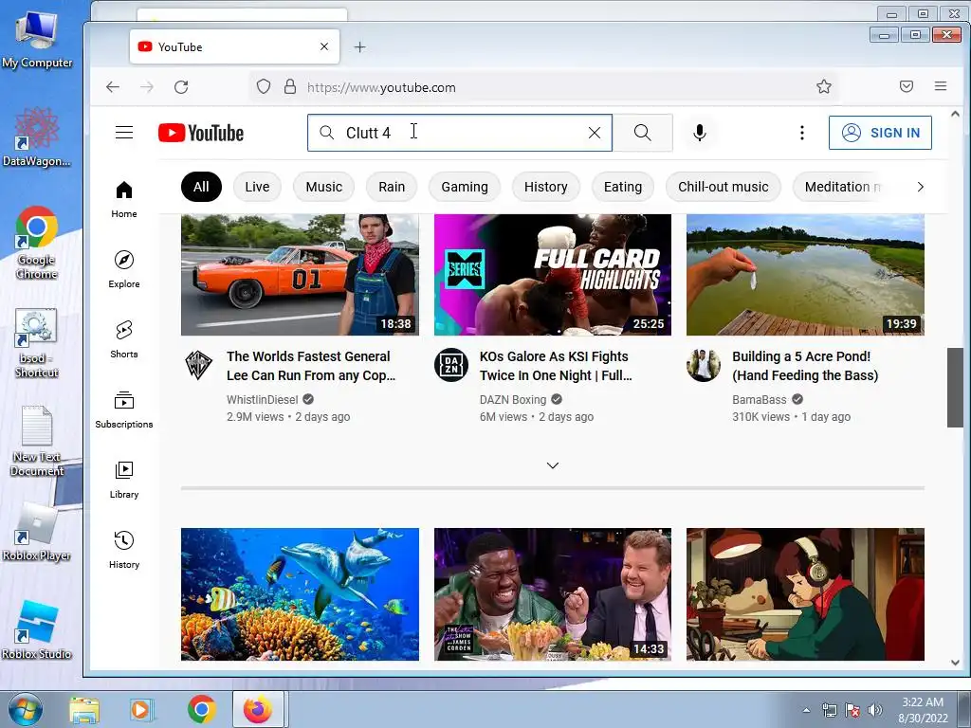Open History in the sidebar
This screenshot has height=728, width=971.
(124, 550)
